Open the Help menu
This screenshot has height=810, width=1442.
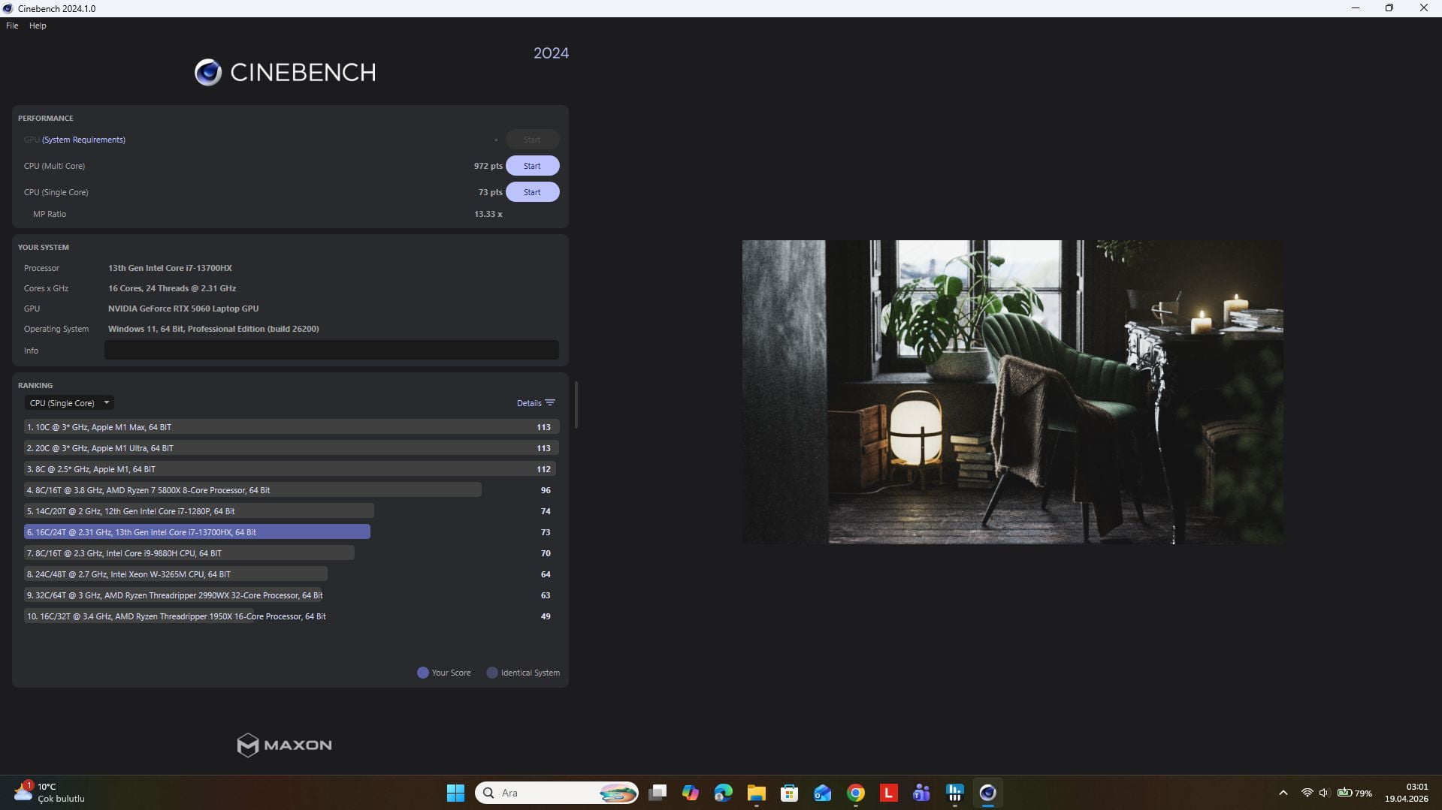tap(38, 26)
